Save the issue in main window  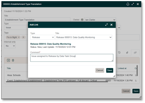pos(136,91)
